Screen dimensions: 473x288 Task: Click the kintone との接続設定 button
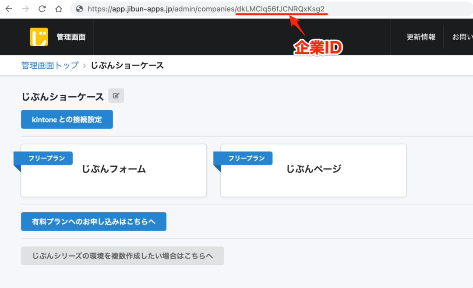67,119
